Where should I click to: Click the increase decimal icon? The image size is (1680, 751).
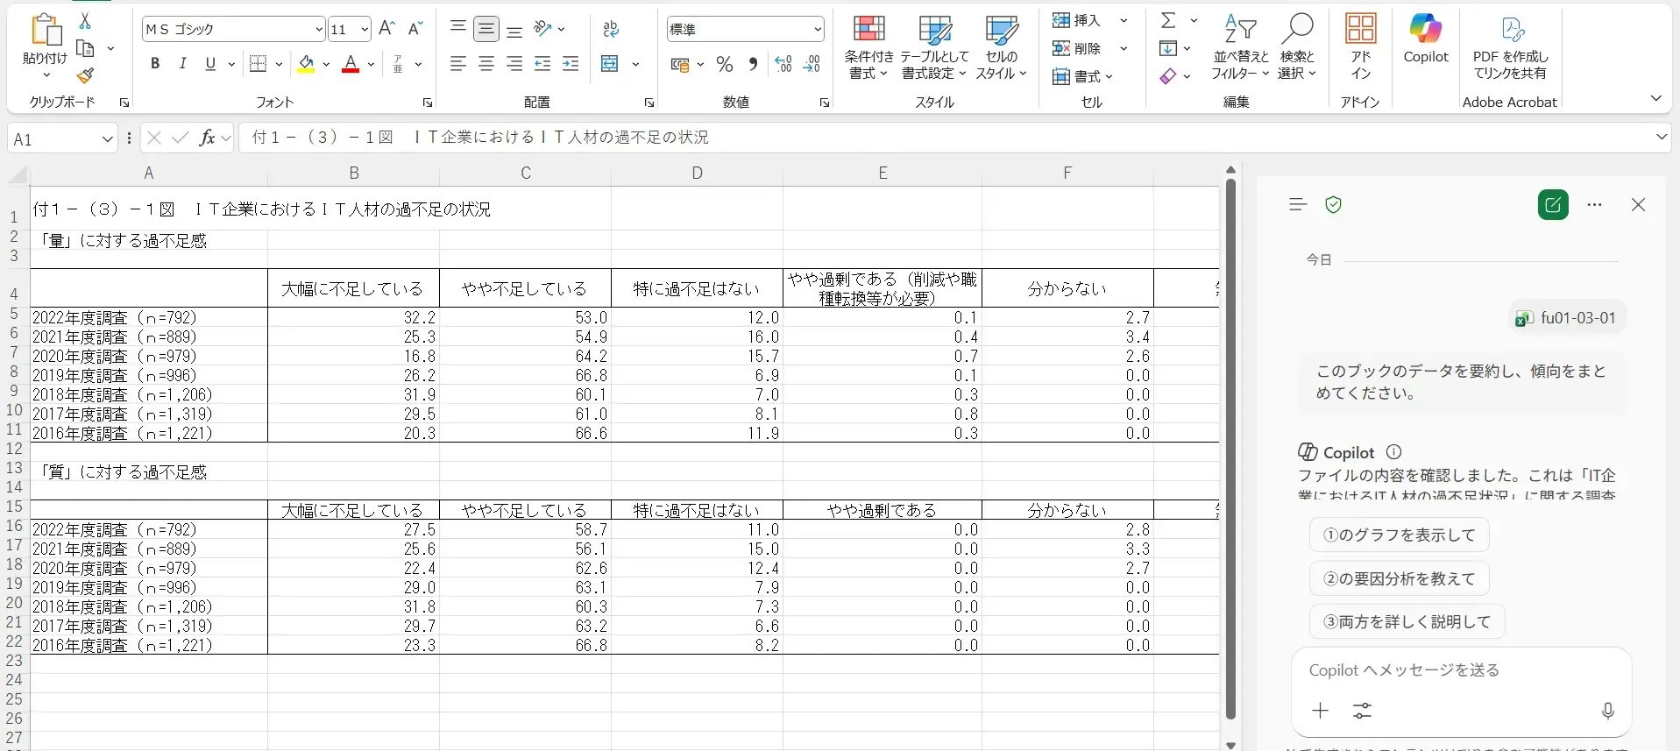click(783, 64)
